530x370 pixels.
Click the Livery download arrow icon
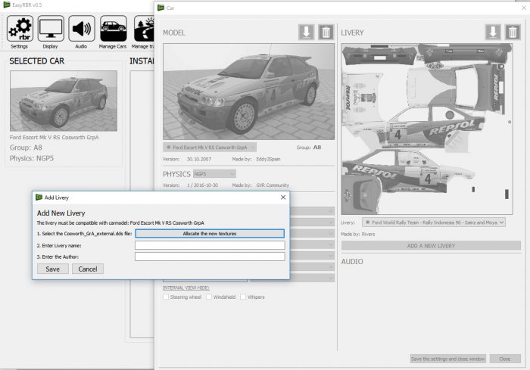[493, 32]
